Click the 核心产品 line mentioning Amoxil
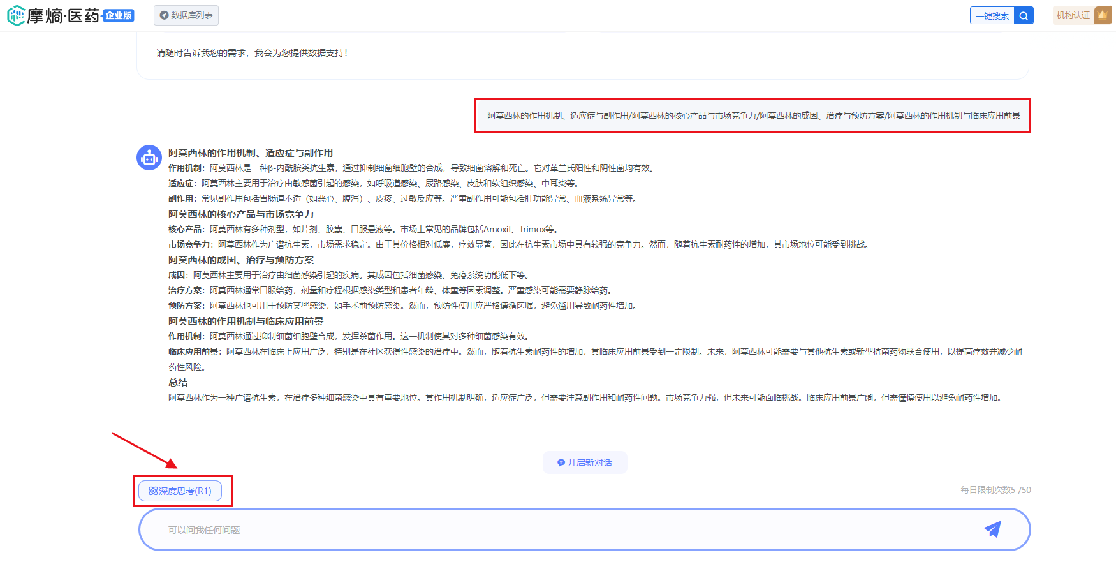Image resolution: width=1116 pixels, height=562 pixels. (x=364, y=230)
